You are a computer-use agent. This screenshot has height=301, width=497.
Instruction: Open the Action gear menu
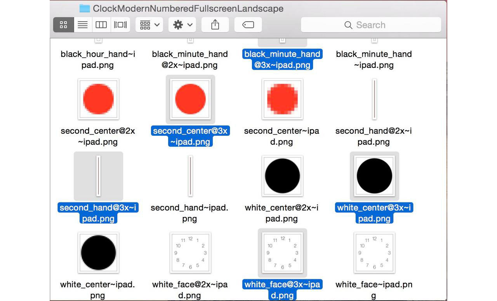[183, 25]
